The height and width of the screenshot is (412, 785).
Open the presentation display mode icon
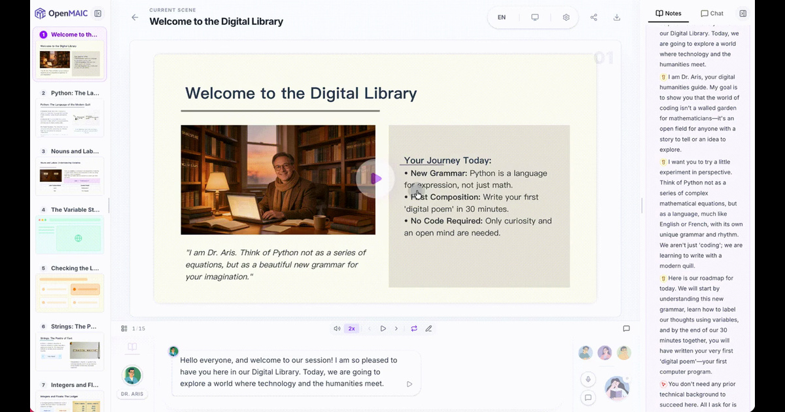[535, 18]
